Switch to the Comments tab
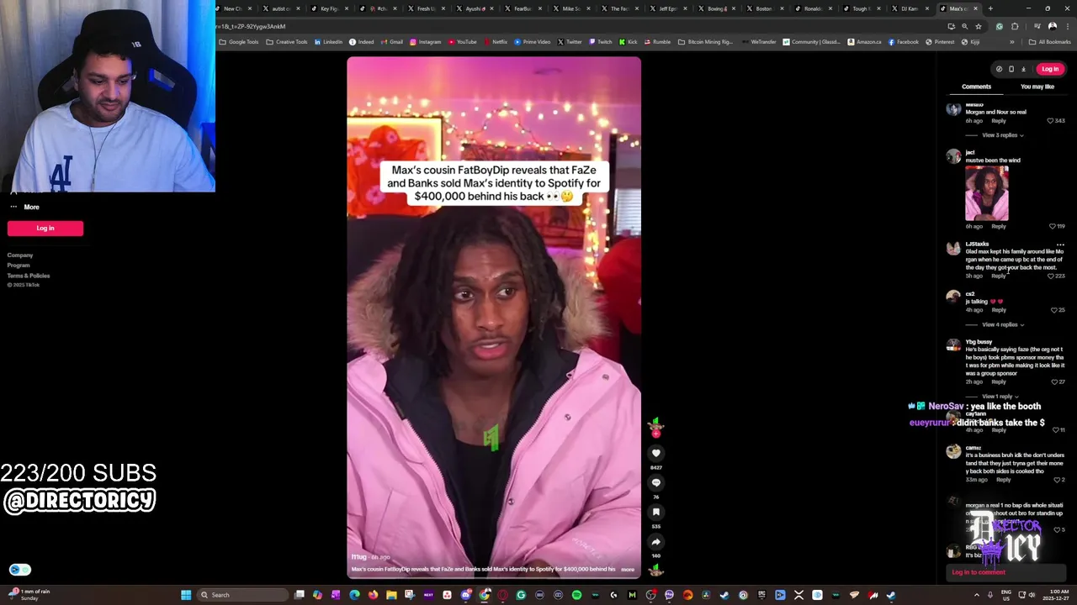 pyautogui.click(x=976, y=87)
